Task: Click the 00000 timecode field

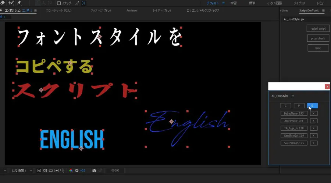Action: [x=115, y=171]
